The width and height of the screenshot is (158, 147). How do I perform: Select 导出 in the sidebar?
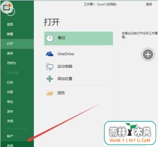pyautogui.click(x=10, y=102)
